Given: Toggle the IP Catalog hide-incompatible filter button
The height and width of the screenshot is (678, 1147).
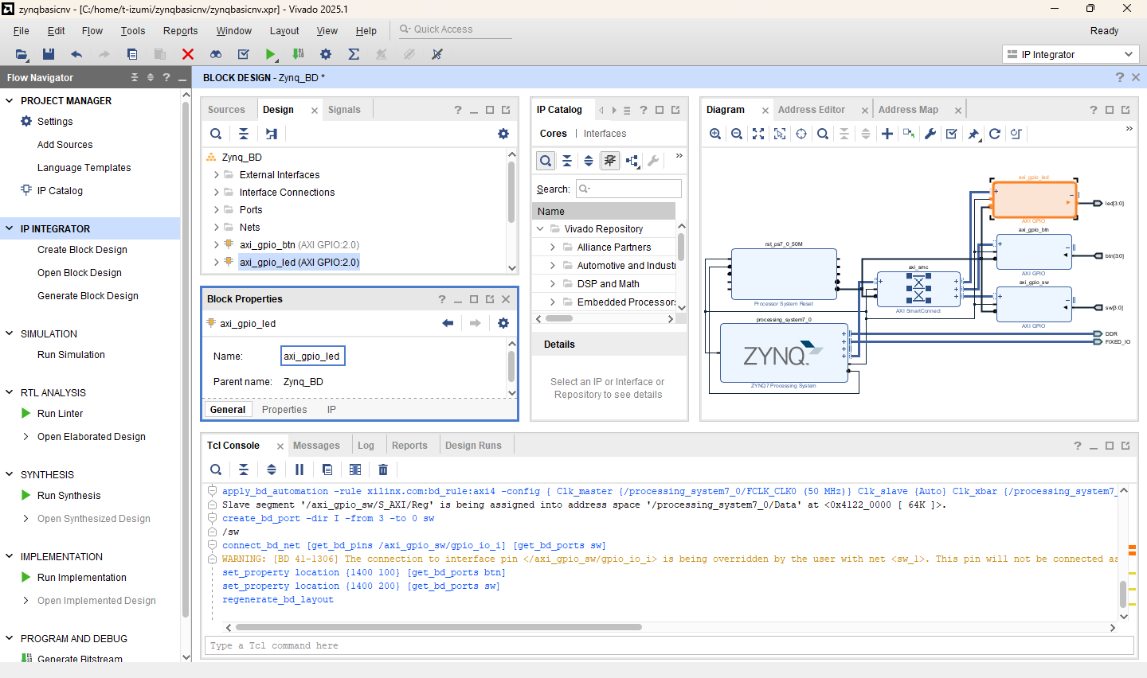Looking at the screenshot, I should pyautogui.click(x=610, y=161).
